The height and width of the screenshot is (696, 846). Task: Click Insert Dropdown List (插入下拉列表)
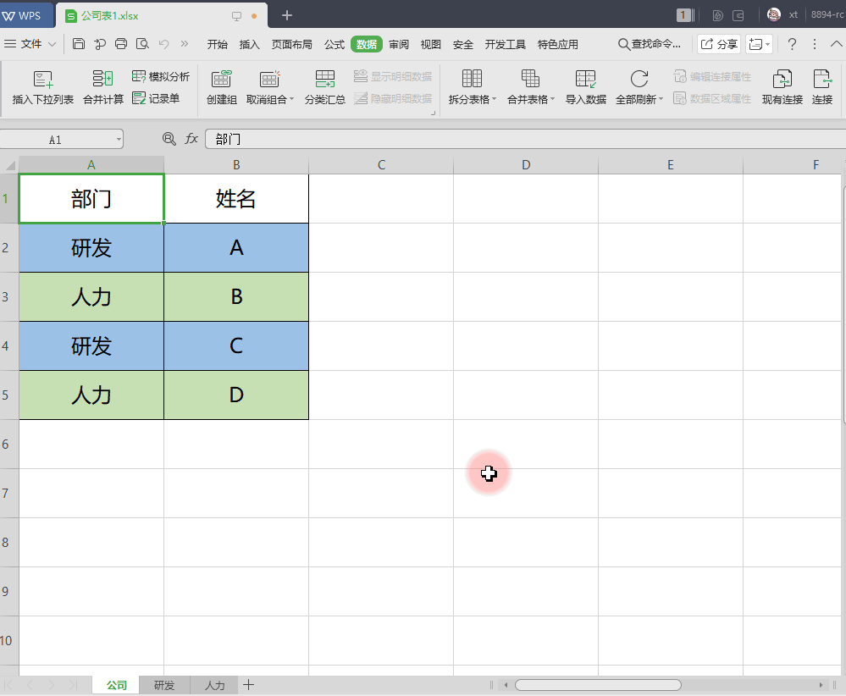(x=43, y=87)
